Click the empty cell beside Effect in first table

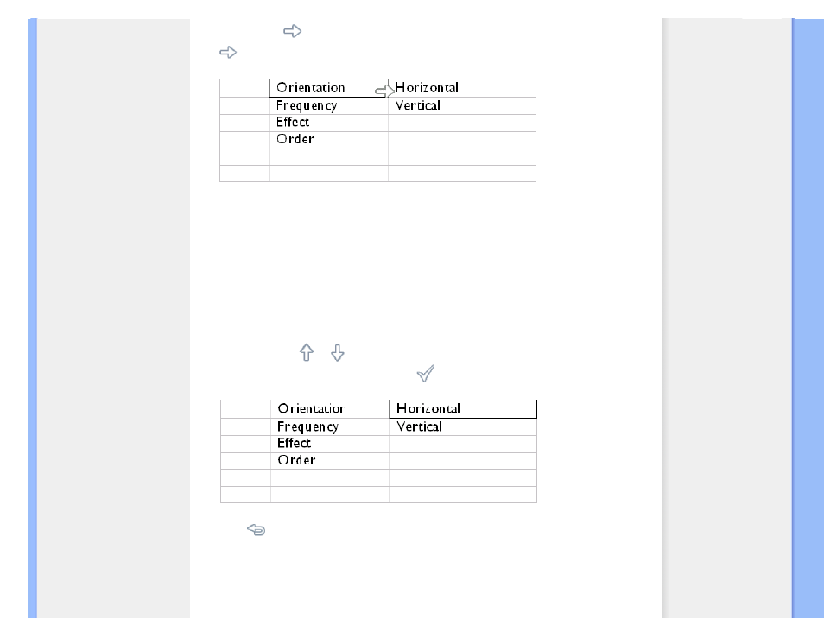(x=462, y=123)
